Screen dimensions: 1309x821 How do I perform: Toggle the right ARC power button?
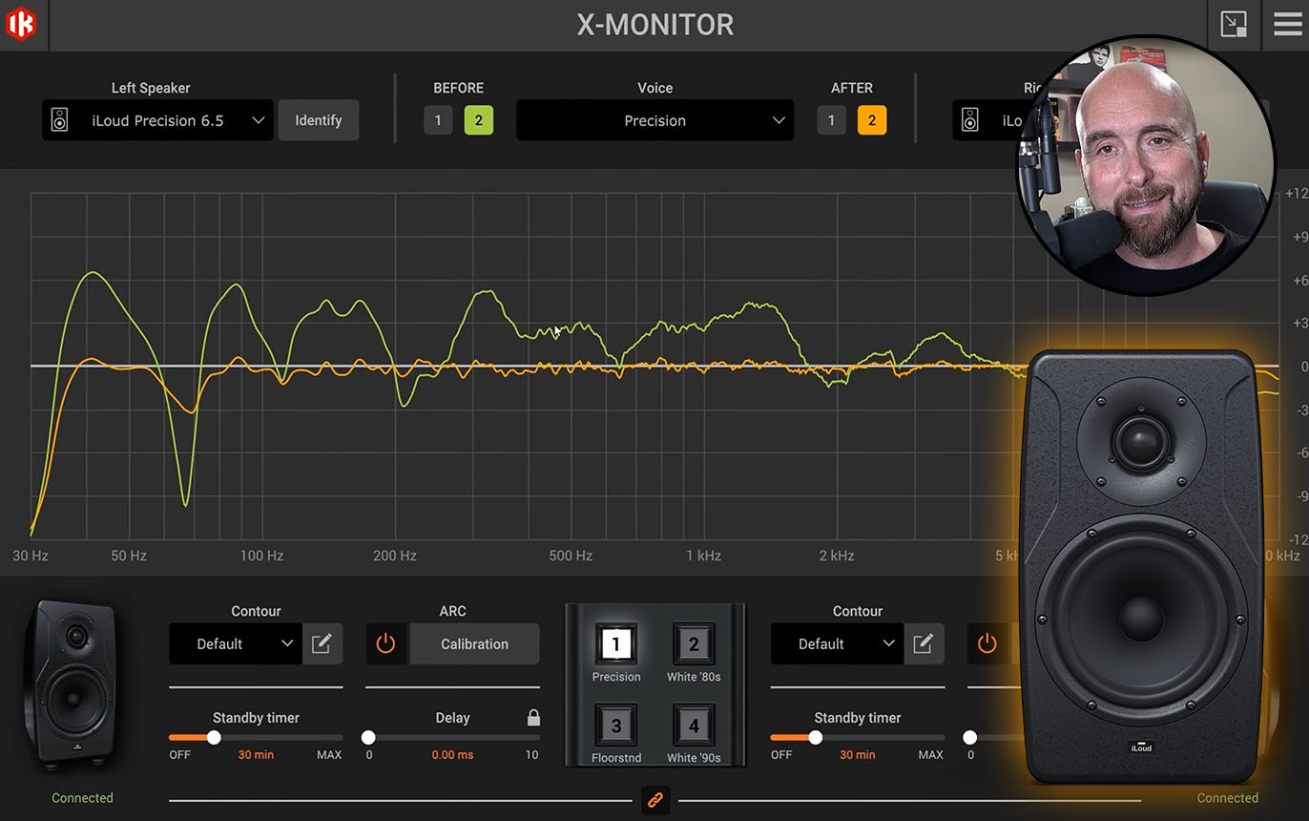[987, 643]
